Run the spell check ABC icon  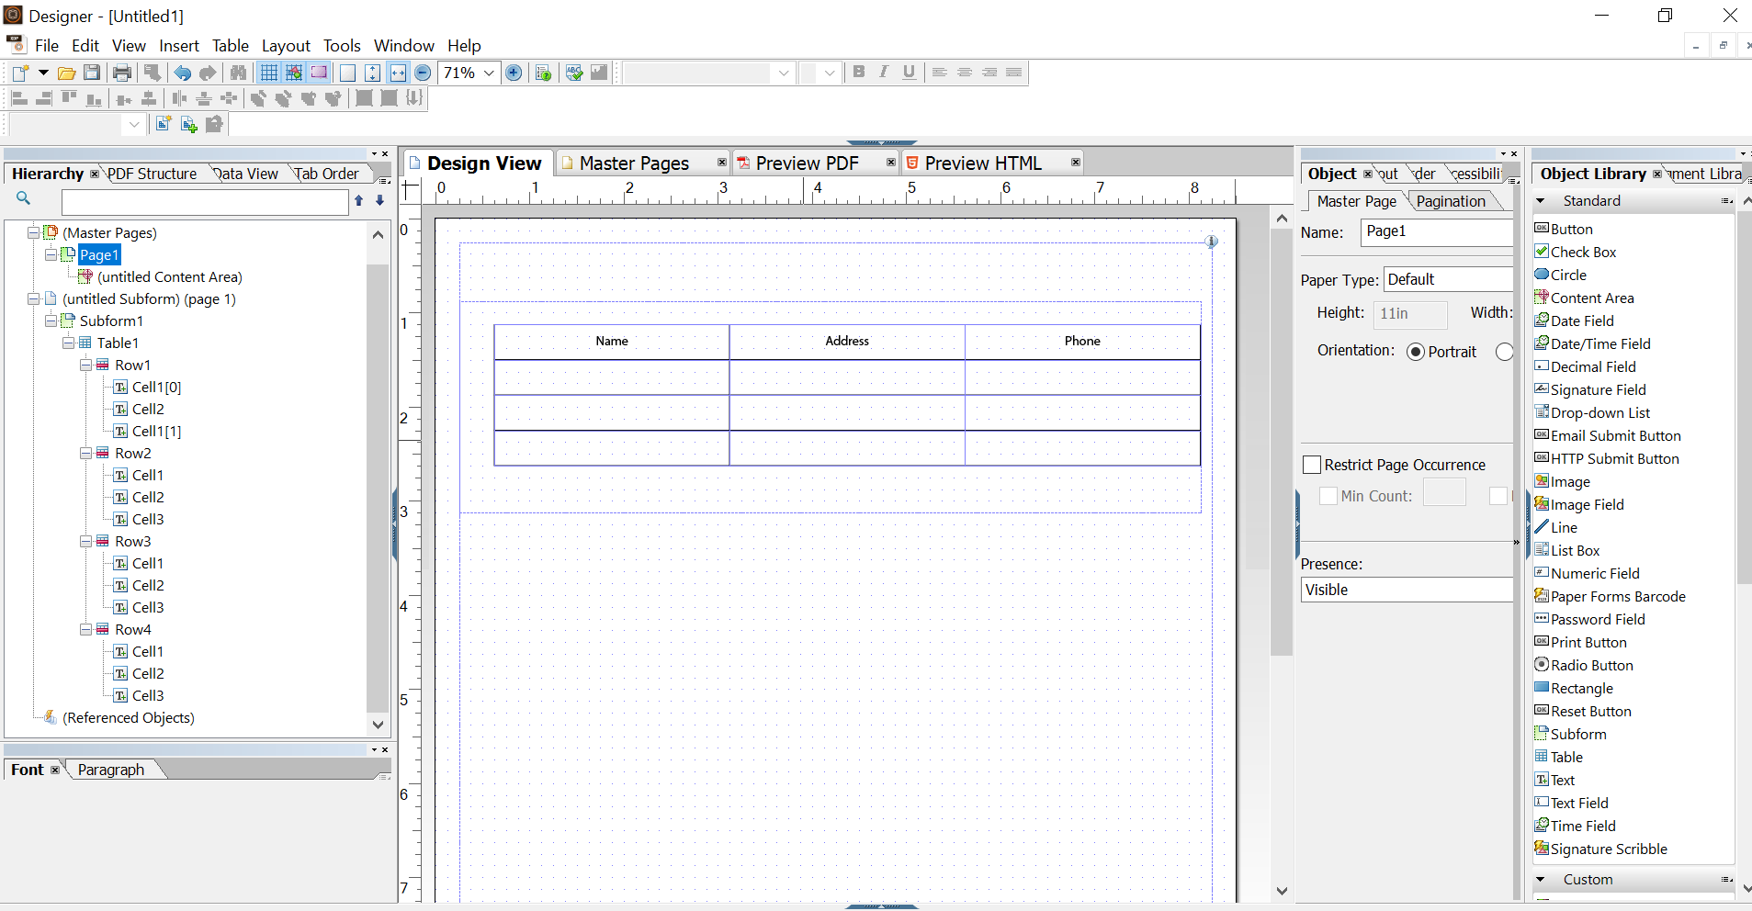point(574,73)
